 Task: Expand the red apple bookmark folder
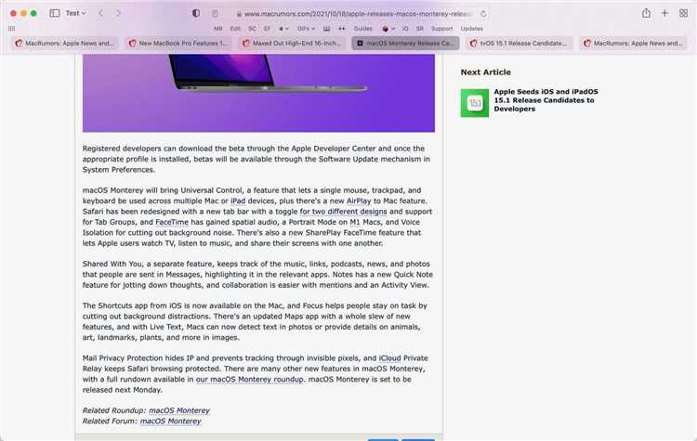388,29
